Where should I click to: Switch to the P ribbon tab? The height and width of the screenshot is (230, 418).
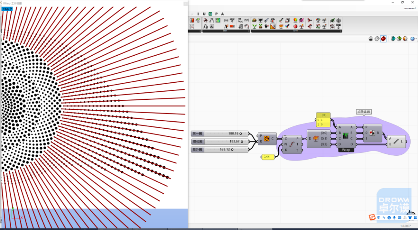click(216, 14)
